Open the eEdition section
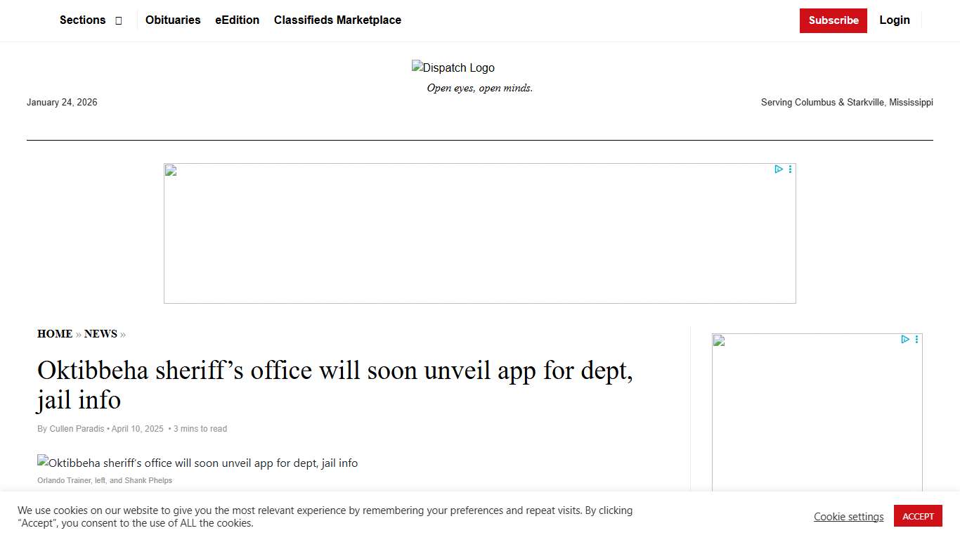The image size is (960, 540). (237, 20)
